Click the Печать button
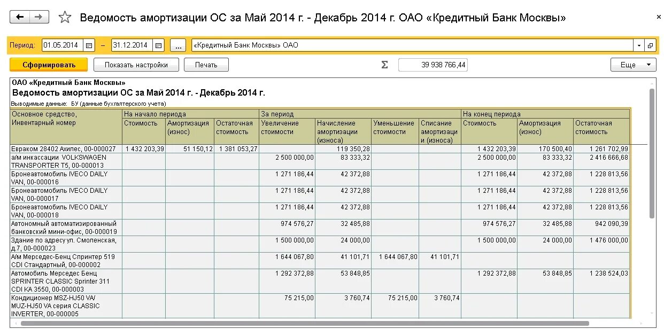The height and width of the screenshot is (329, 664). (206, 65)
